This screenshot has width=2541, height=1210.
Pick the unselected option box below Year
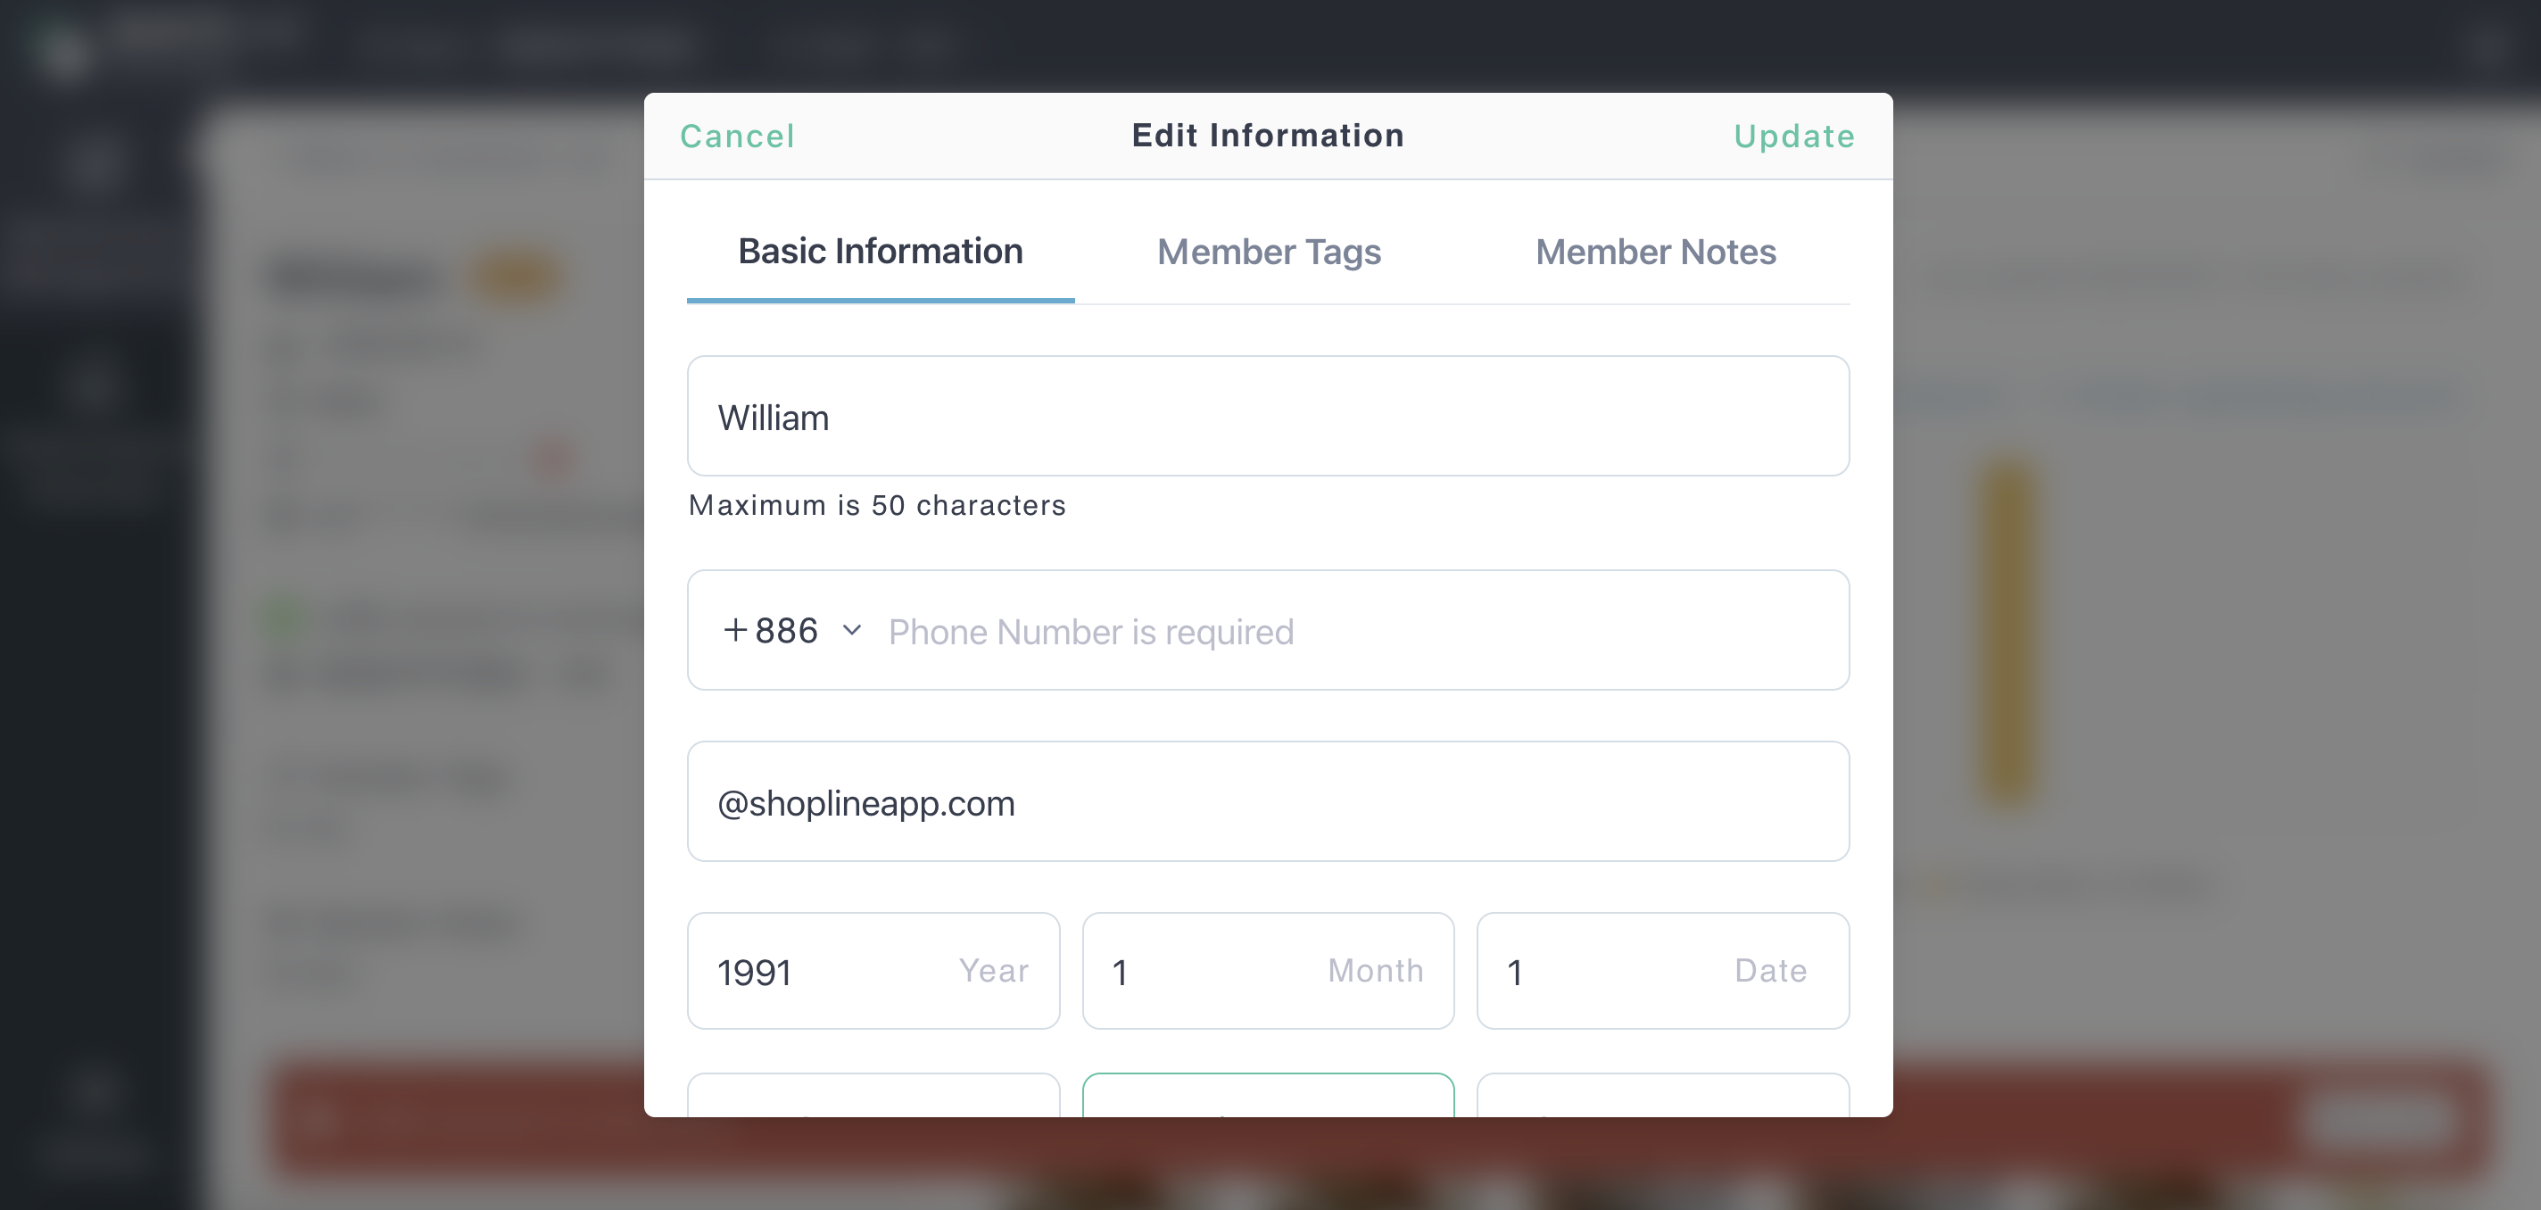pos(873,1096)
